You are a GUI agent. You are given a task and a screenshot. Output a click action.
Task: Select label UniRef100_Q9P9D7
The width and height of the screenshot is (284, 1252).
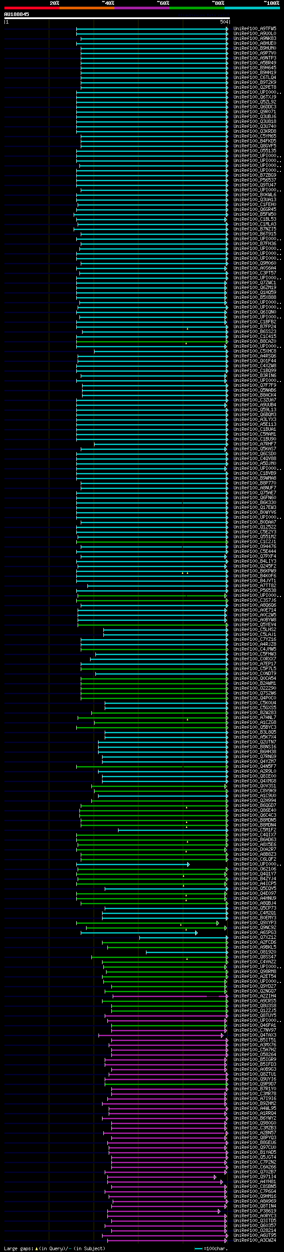255,1083
